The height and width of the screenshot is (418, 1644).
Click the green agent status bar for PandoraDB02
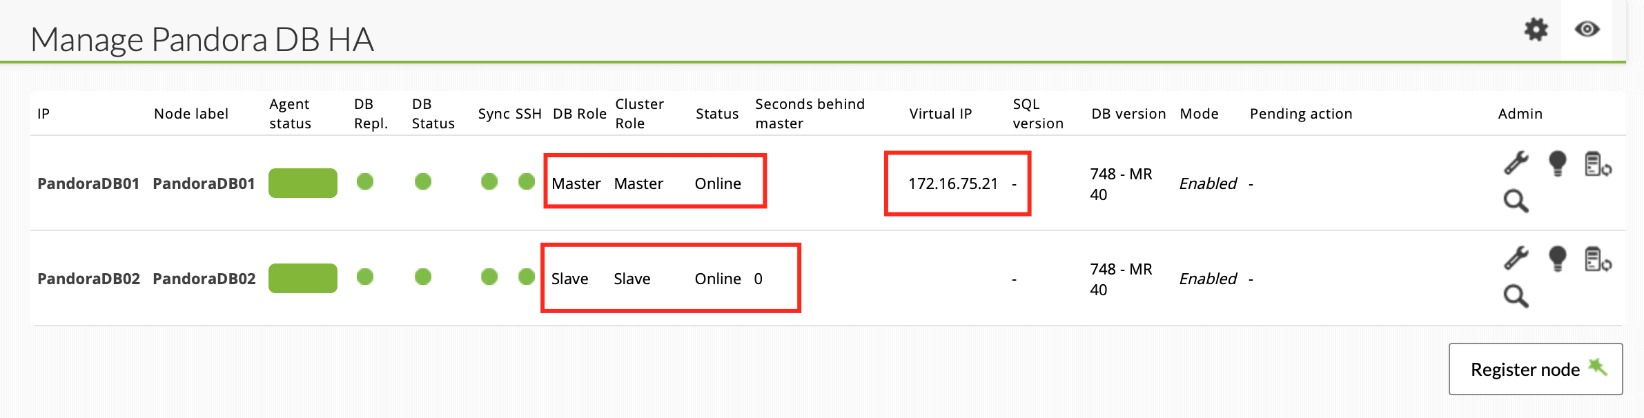point(303,278)
